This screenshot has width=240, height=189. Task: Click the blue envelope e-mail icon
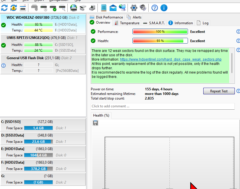(x=113, y=8)
